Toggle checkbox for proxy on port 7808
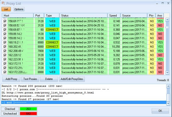172x117 pixels. click(5, 51)
